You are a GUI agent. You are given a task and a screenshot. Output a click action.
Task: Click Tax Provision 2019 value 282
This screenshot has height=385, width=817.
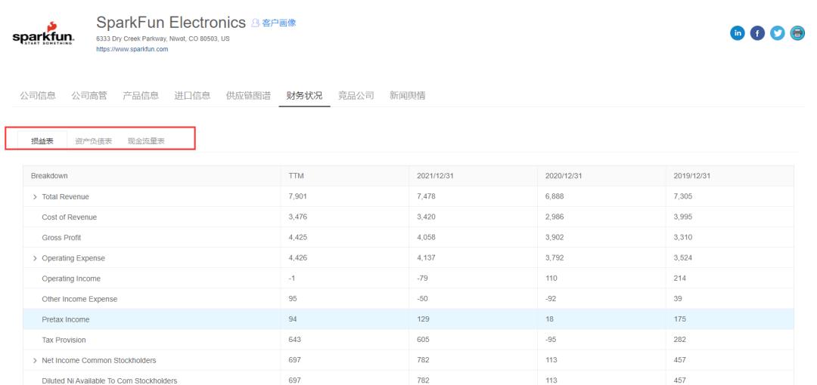click(679, 340)
